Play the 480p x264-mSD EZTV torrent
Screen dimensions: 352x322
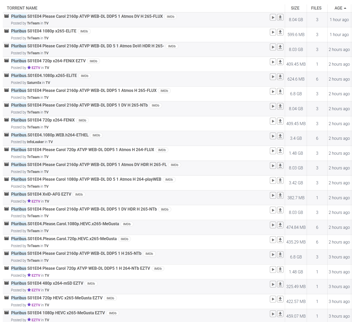pyautogui.click(x=273, y=284)
